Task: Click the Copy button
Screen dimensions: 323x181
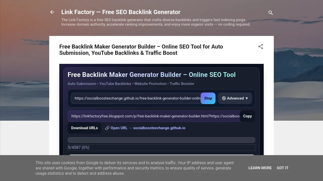Action: [247, 116]
